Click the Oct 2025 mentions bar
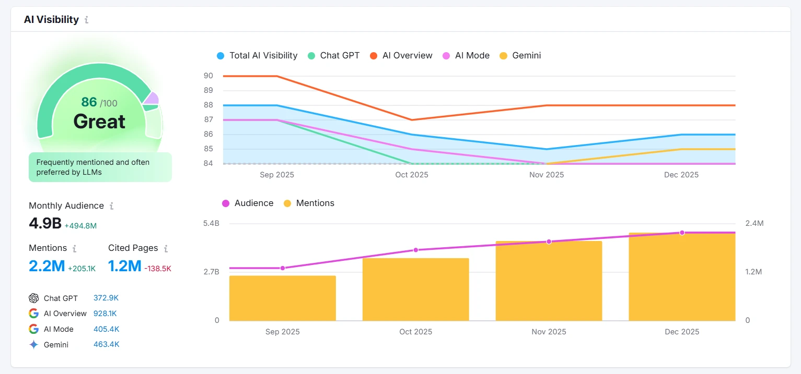Screen dimensions: 801x374 pos(415,289)
